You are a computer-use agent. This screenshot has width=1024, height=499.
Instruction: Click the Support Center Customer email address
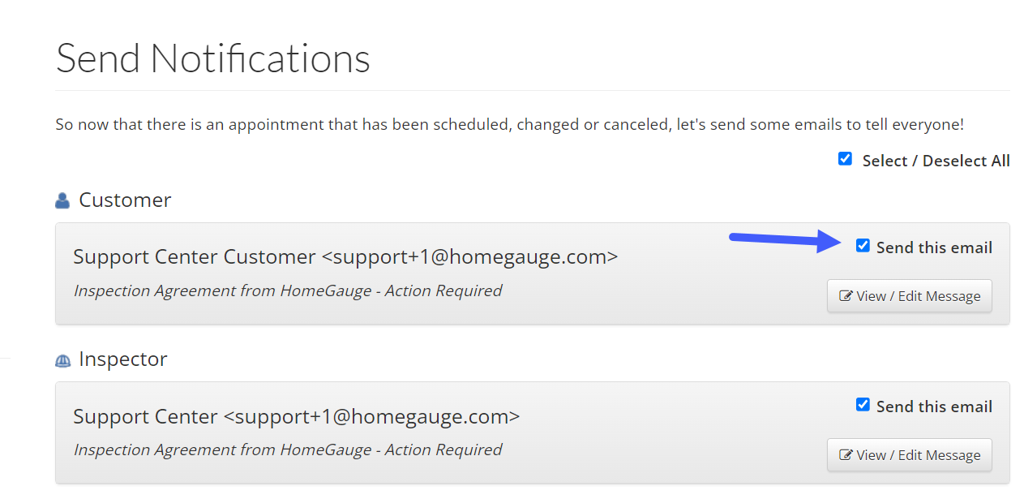(x=470, y=257)
